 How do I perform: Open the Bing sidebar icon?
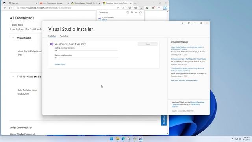(x=165, y=8)
